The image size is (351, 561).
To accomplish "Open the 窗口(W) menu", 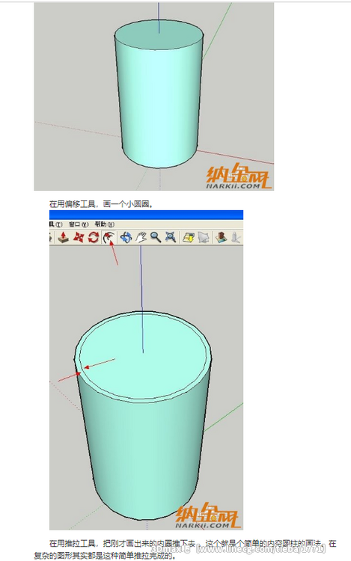I will pos(79,224).
